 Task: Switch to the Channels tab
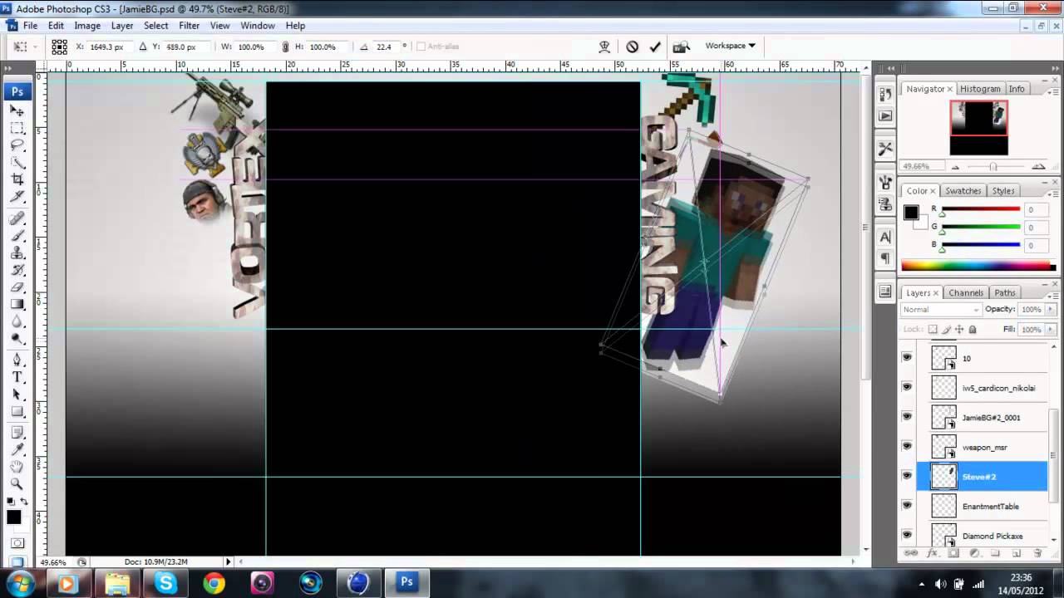[x=966, y=292]
